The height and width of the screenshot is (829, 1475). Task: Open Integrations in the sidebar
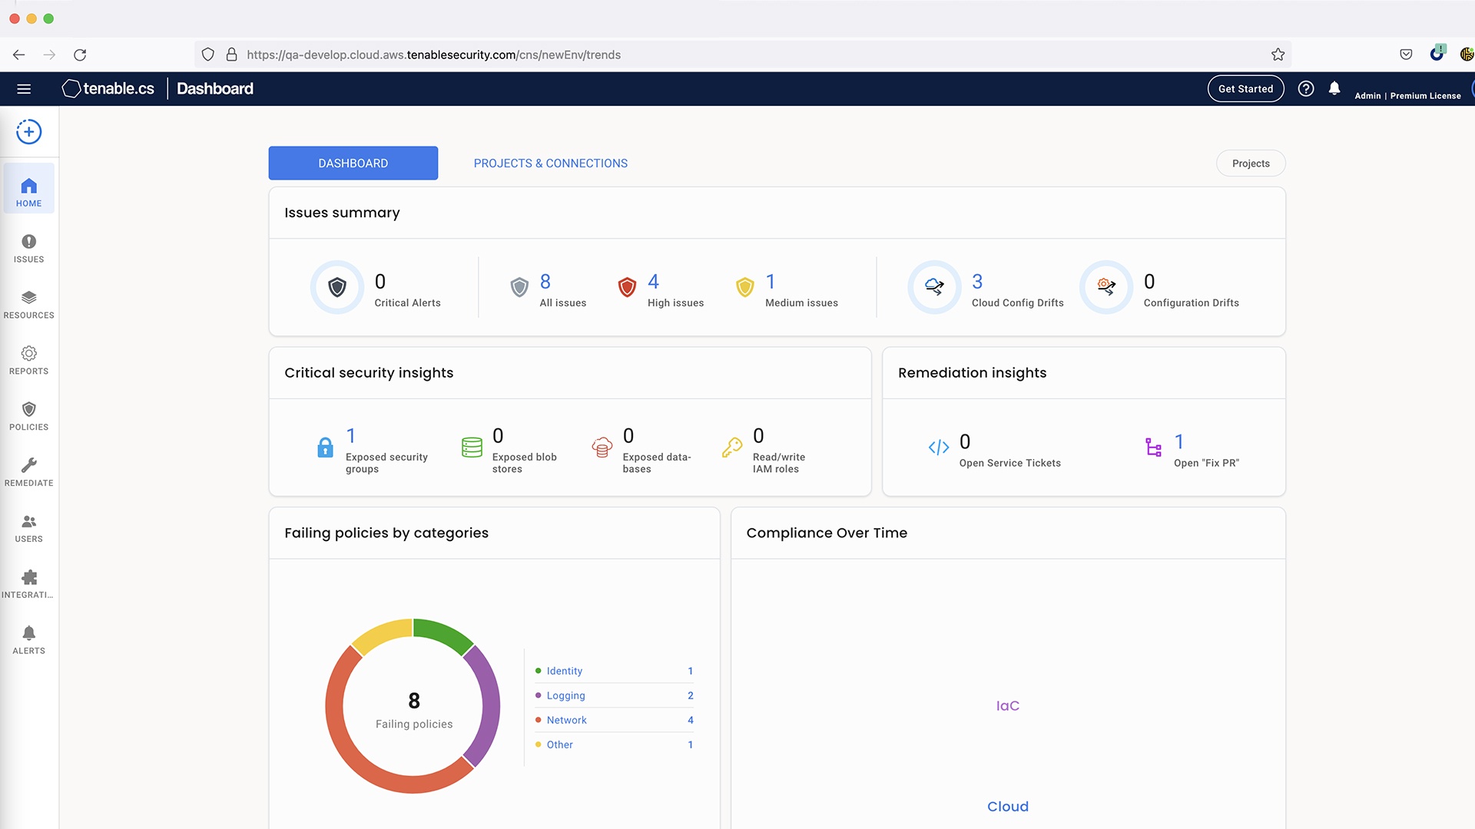[29, 585]
